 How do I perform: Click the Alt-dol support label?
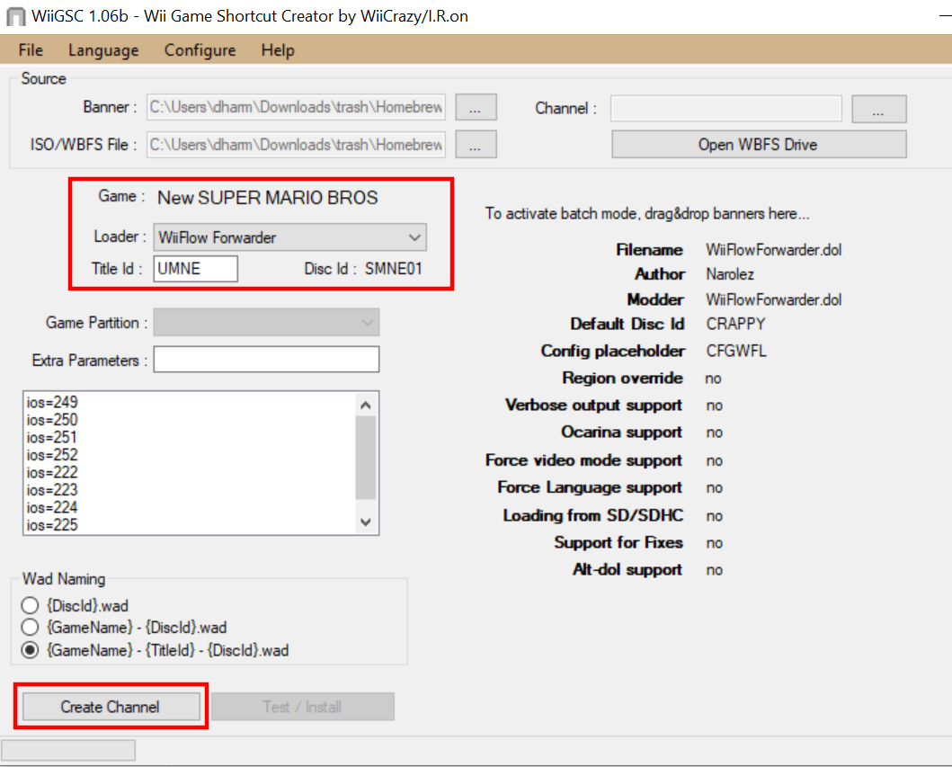tap(627, 570)
